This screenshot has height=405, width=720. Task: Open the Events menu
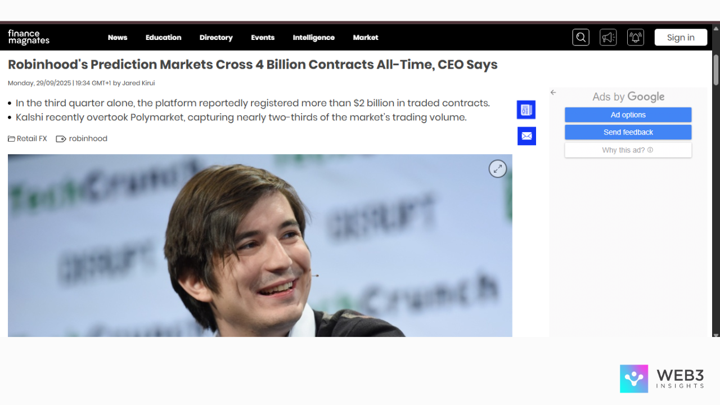(x=263, y=38)
